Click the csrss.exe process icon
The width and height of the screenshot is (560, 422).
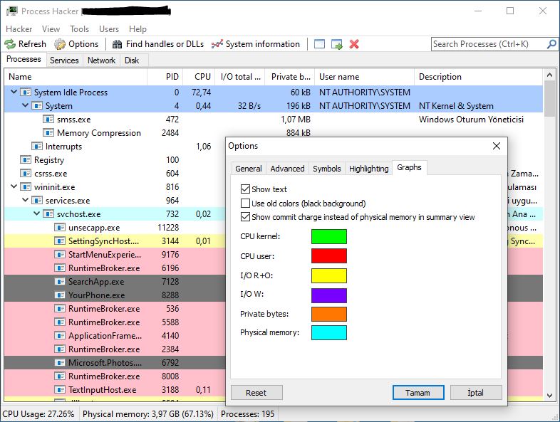pos(26,174)
